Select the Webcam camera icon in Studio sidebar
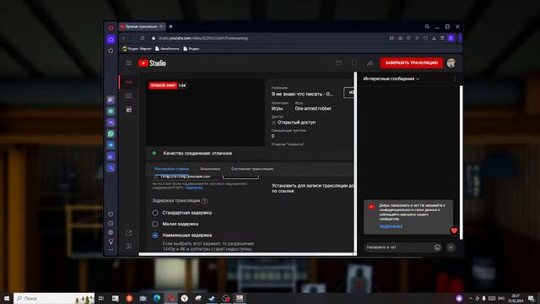The image size is (540, 304). [x=128, y=95]
